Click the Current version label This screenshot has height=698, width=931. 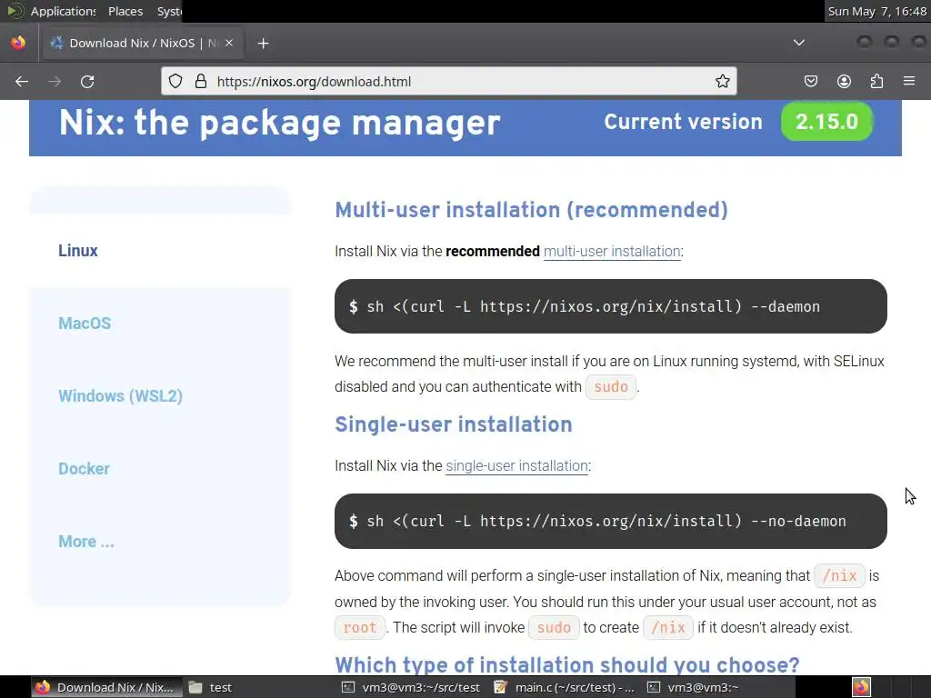[x=683, y=122]
